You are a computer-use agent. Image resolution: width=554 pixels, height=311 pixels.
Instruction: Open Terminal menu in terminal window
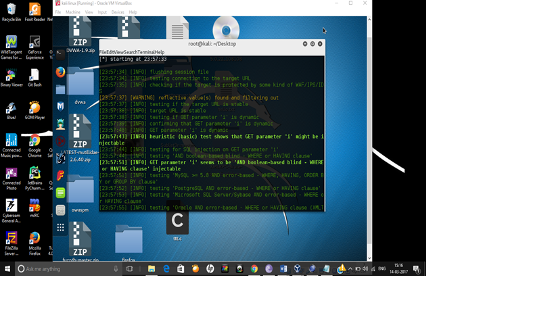coord(147,52)
